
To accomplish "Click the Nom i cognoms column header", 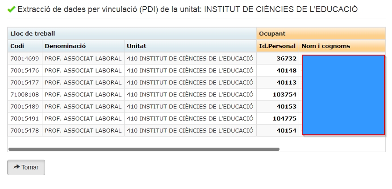I will coord(326,46).
